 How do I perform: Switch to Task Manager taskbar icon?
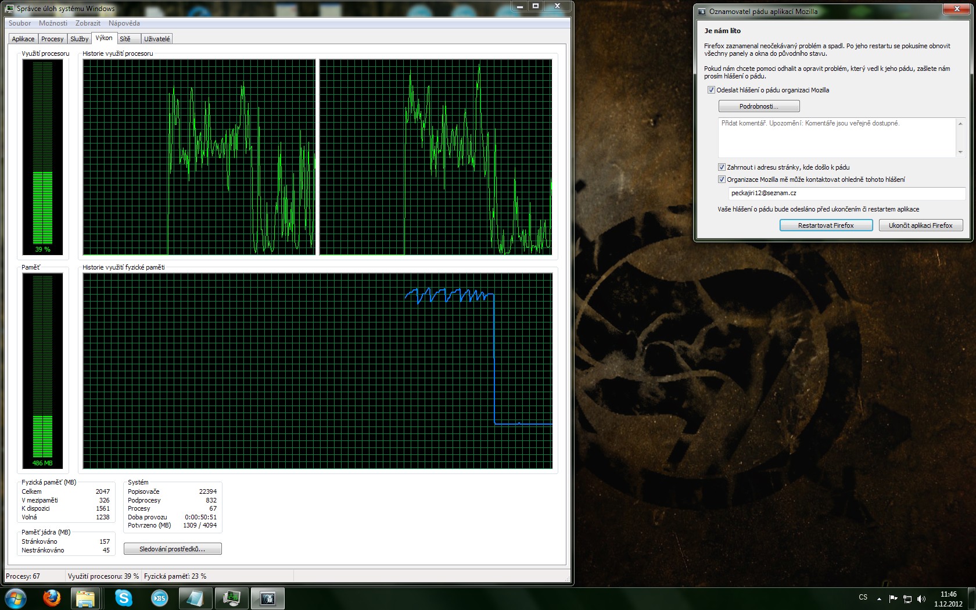click(x=231, y=598)
